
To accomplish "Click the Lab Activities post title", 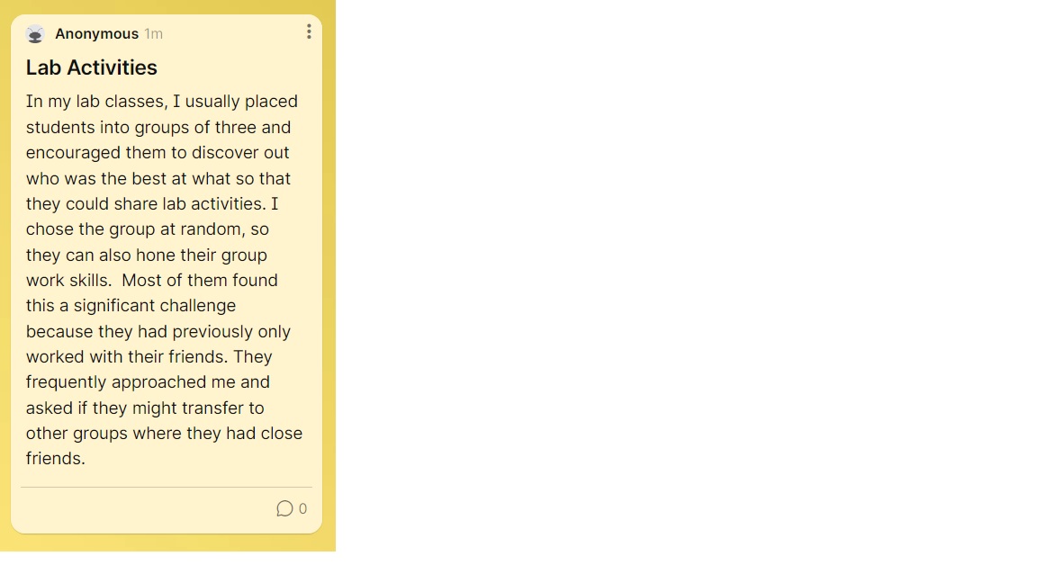I will click(91, 67).
